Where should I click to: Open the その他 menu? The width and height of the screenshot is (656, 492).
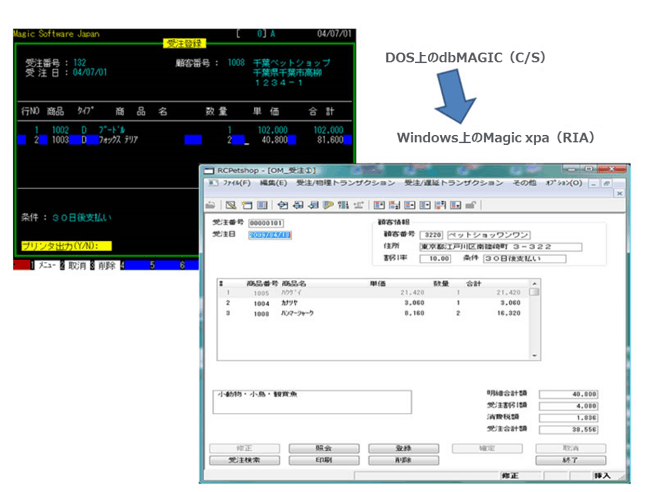pyautogui.click(x=524, y=183)
